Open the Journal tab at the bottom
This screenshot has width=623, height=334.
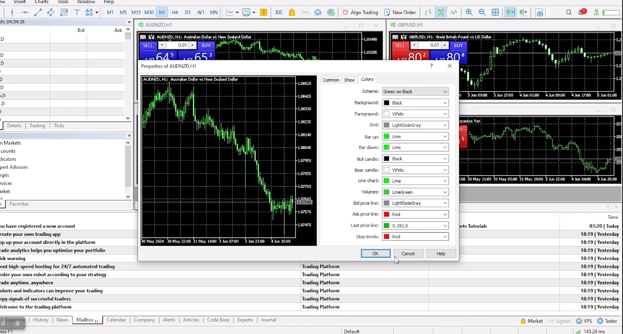pos(268,319)
